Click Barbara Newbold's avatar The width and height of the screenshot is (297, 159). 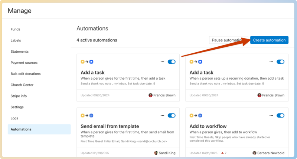pyautogui.click(x=254, y=153)
